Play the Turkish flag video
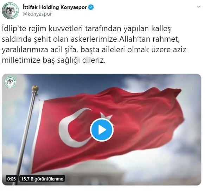The width and height of the screenshot is (205, 191). click(x=102, y=130)
